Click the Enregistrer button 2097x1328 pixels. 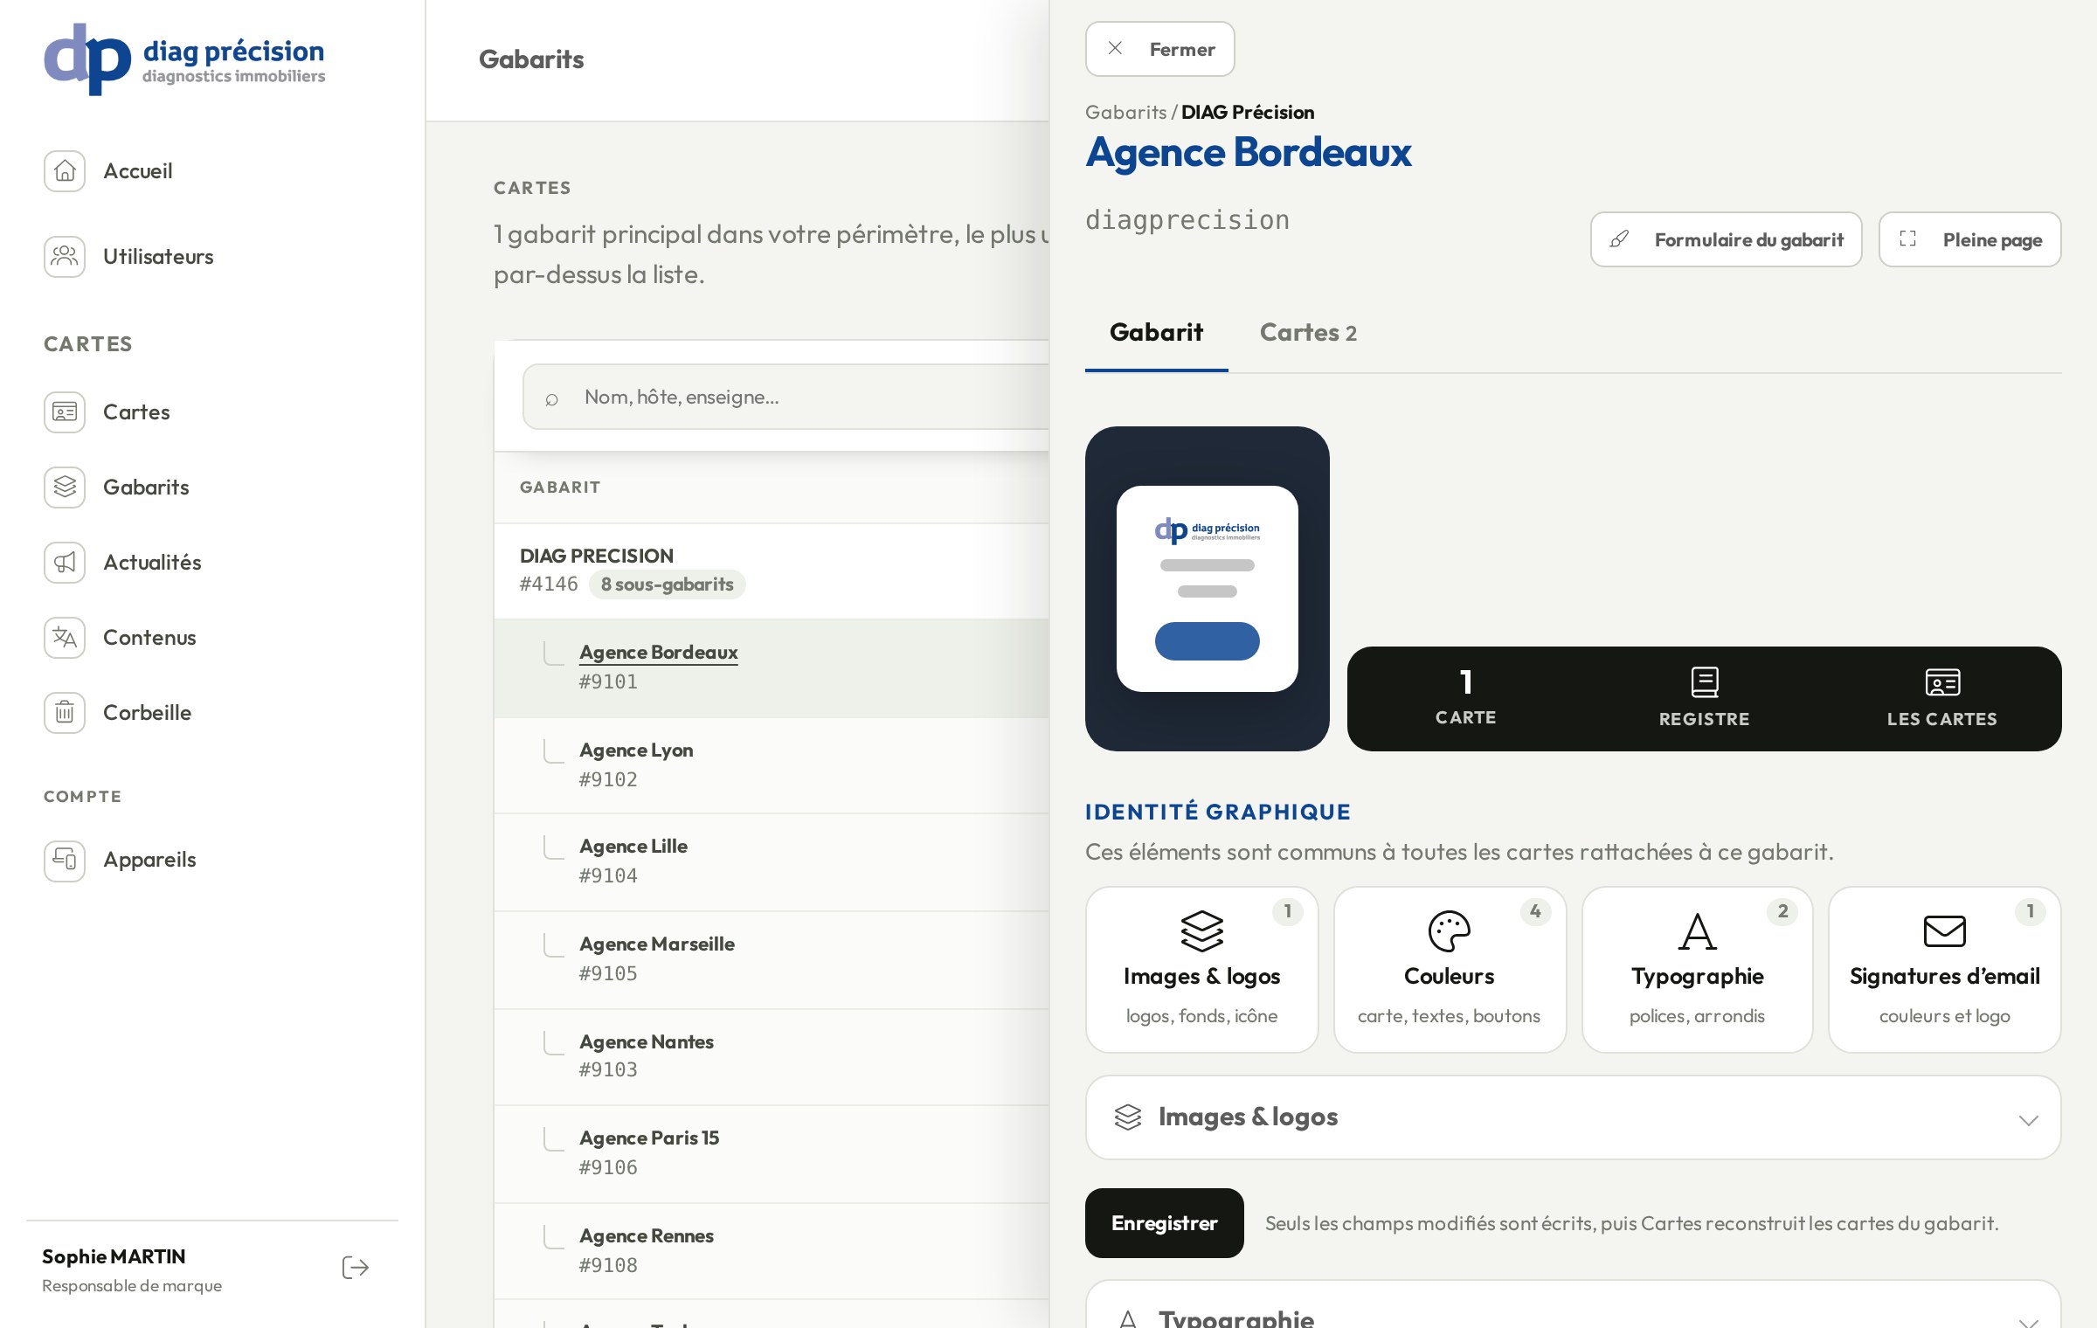[1164, 1223]
